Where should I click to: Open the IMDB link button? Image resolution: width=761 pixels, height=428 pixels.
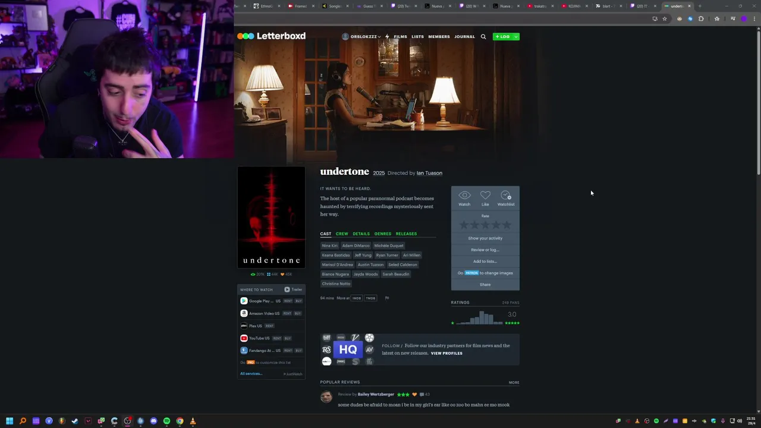(357, 298)
